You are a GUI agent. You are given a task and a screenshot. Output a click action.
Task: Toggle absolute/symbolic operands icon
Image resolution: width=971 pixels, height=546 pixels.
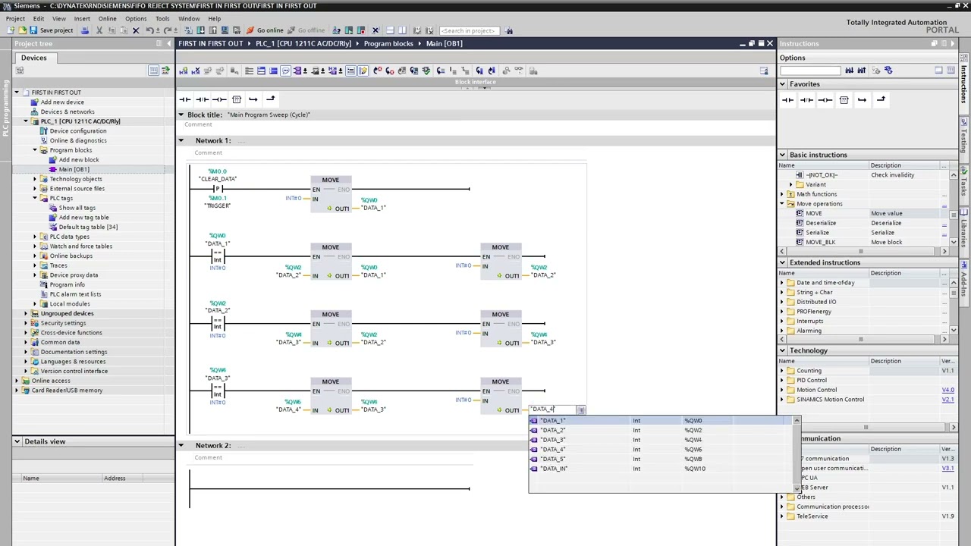(297, 71)
